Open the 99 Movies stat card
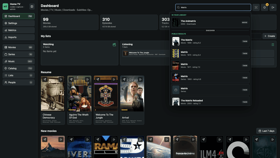The height and width of the screenshot is (158, 280). [x=69, y=22]
